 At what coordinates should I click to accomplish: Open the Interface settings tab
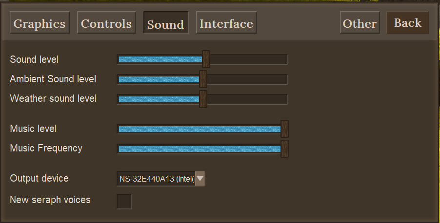[x=226, y=23]
